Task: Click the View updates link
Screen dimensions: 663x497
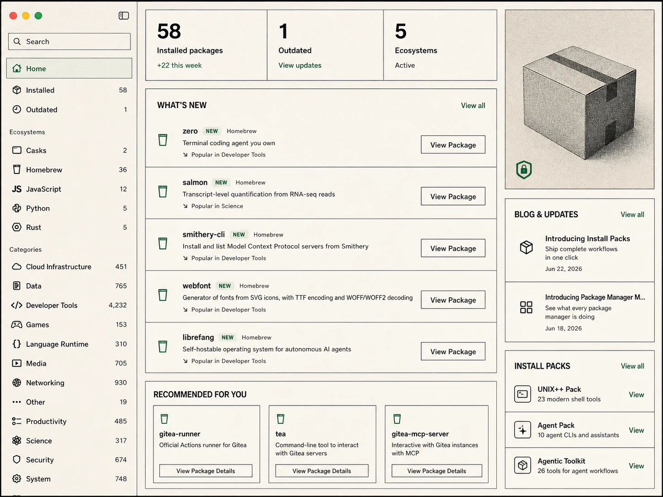Action: click(x=300, y=65)
